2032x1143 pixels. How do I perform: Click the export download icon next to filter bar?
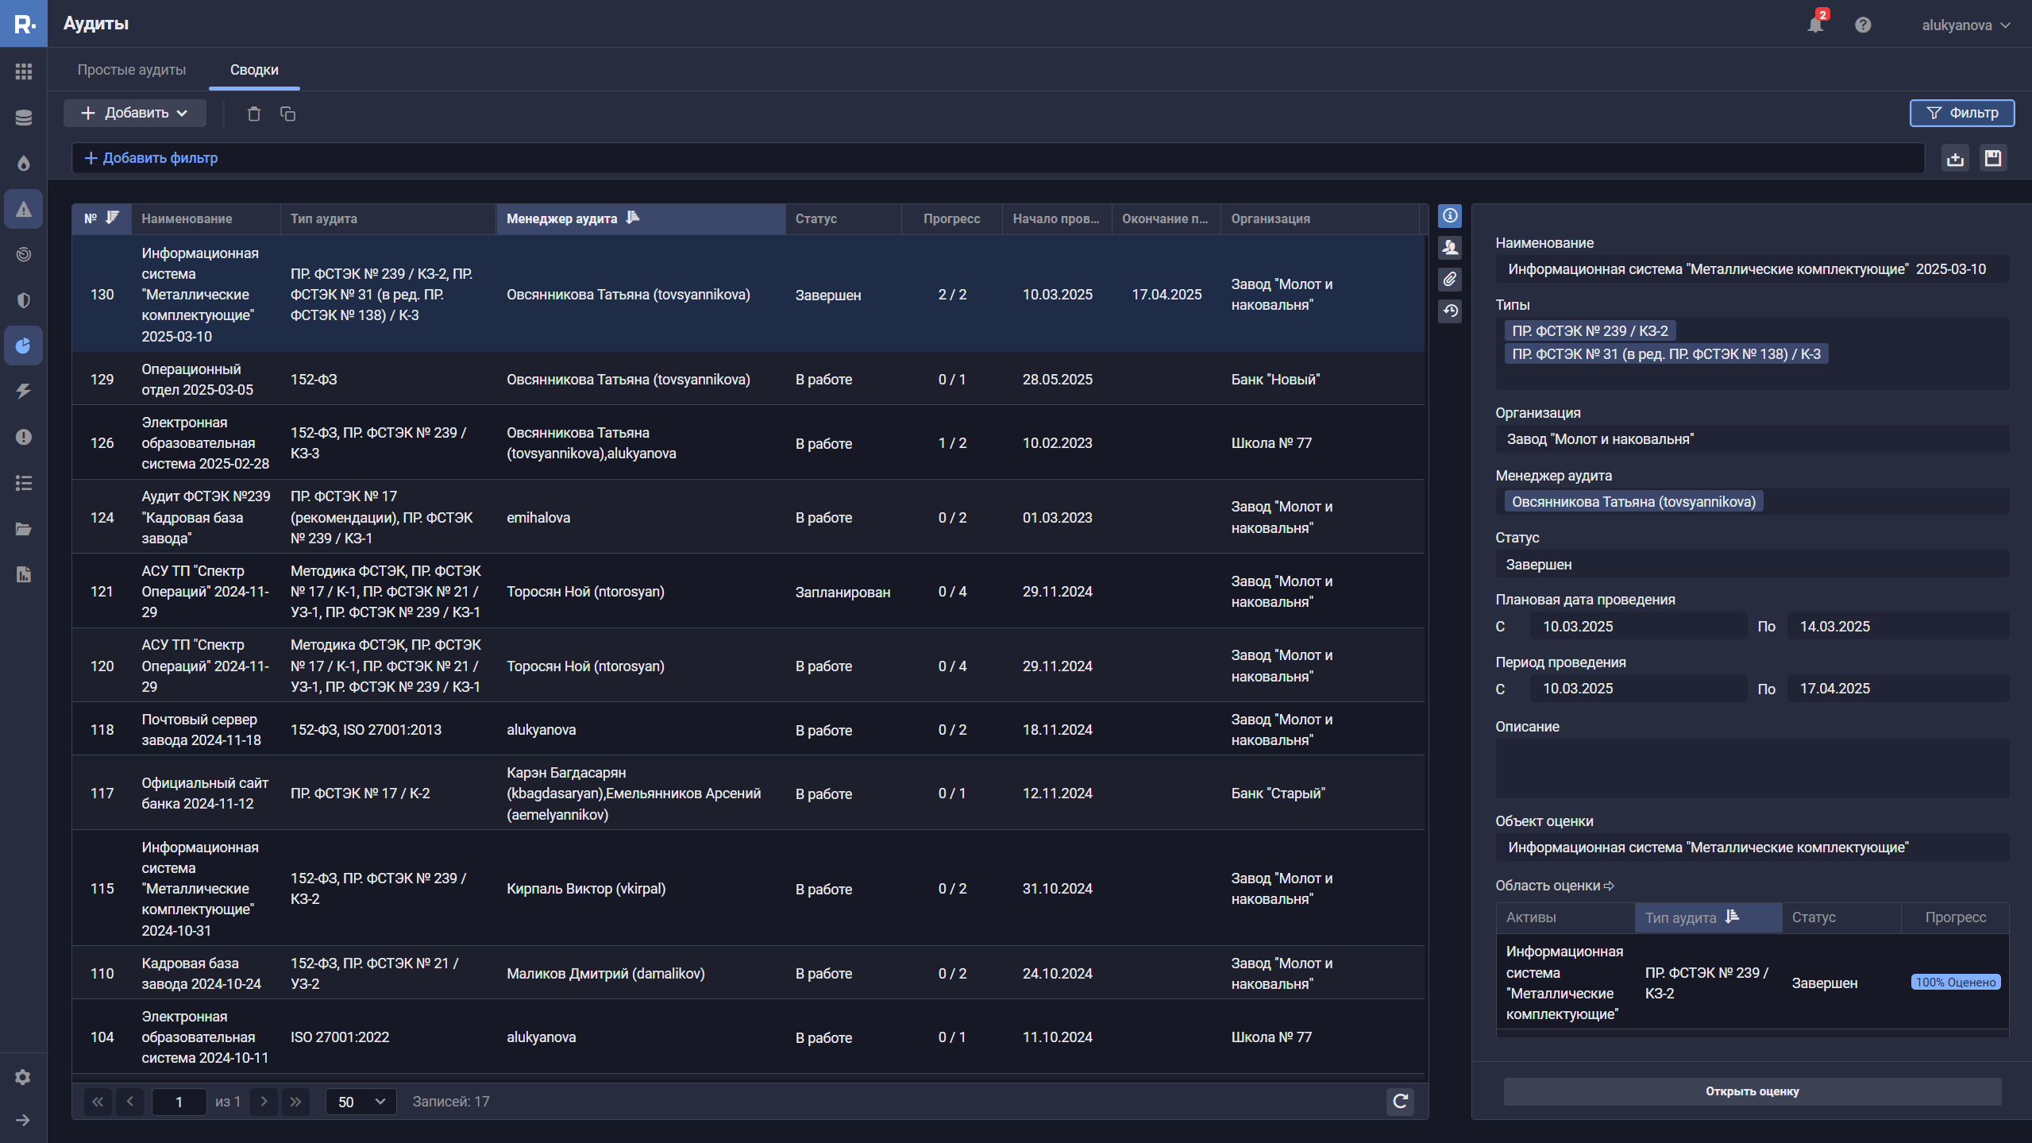coord(1955,158)
